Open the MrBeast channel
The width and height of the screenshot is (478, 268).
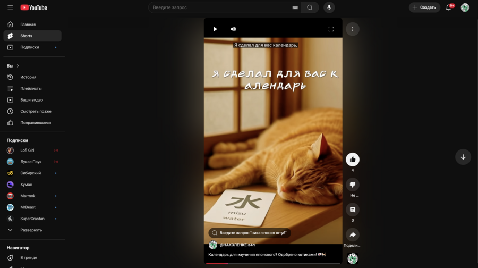pyautogui.click(x=32, y=207)
